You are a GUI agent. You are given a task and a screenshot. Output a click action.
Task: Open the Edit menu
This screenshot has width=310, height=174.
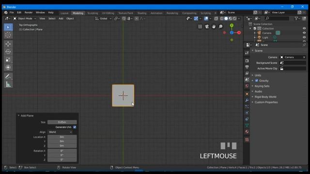pyautogui.click(x=19, y=13)
